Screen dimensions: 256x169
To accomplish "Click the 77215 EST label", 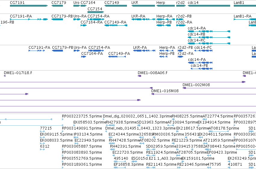I will [46, 128].
